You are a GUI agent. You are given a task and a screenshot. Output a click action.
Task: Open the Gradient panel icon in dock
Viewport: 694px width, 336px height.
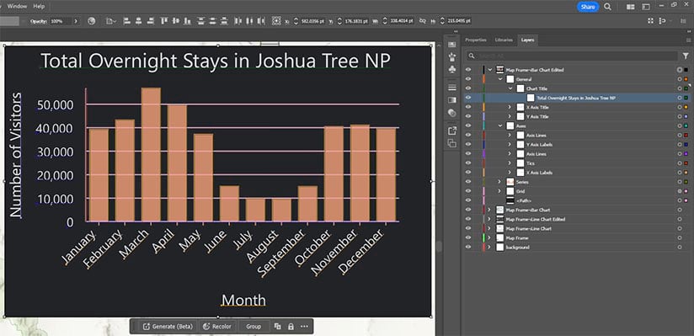click(x=452, y=100)
